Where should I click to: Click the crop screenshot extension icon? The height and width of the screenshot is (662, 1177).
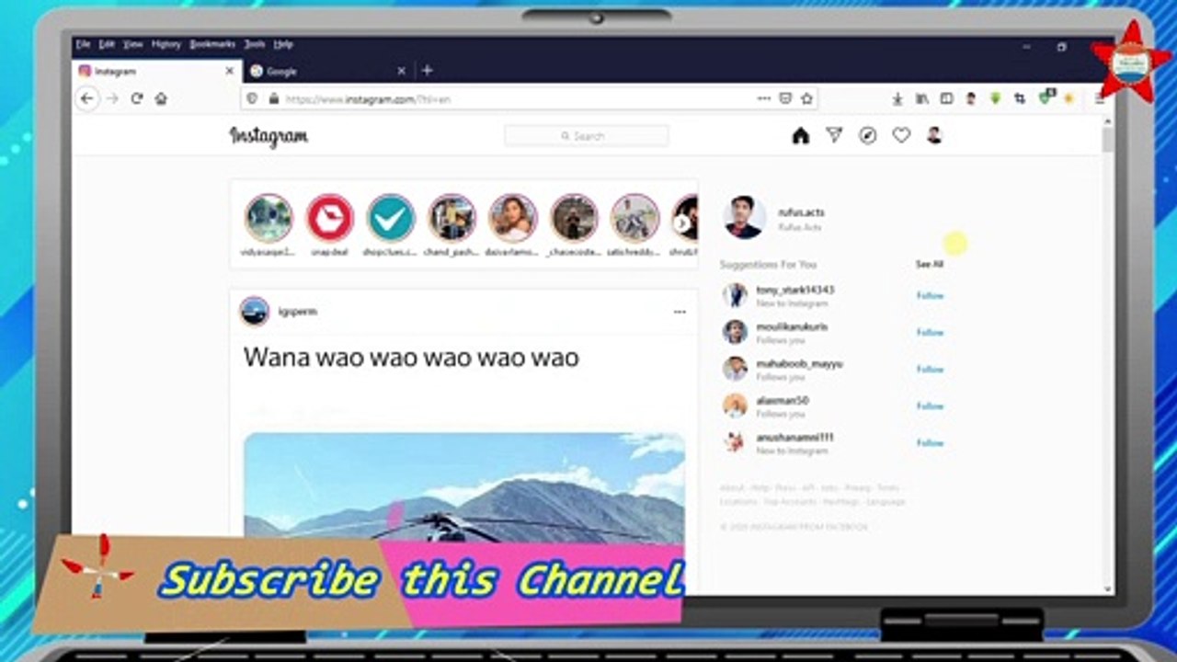pos(1020,98)
